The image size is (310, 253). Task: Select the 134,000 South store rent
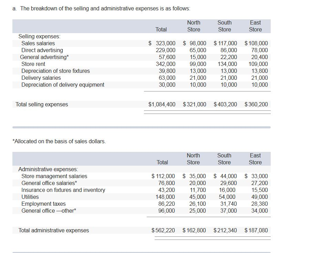click(x=227, y=64)
